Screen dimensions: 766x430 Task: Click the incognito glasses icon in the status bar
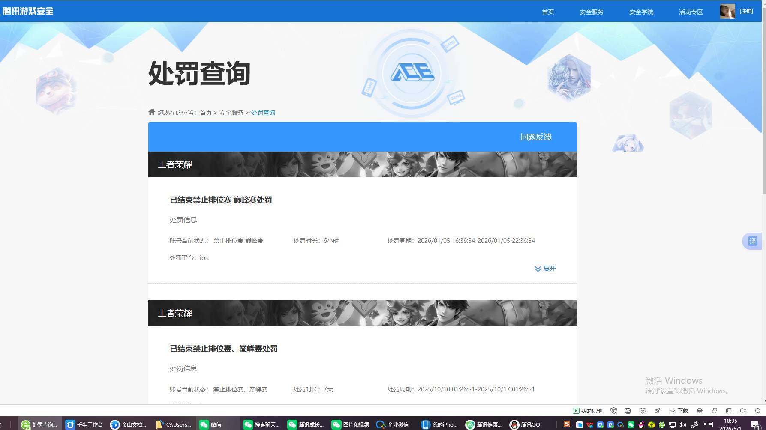(x=700, y=411)
